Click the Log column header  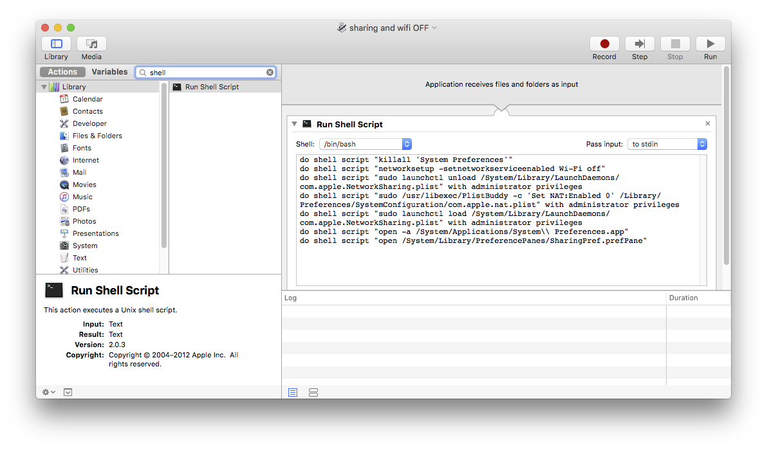pos(474,298)
